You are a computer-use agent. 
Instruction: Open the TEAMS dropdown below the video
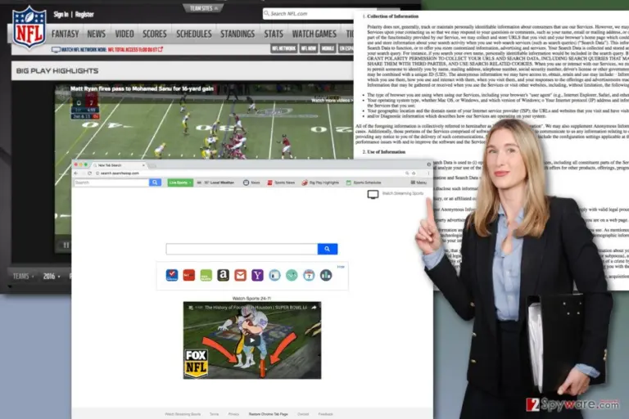(x=23, y=277)
